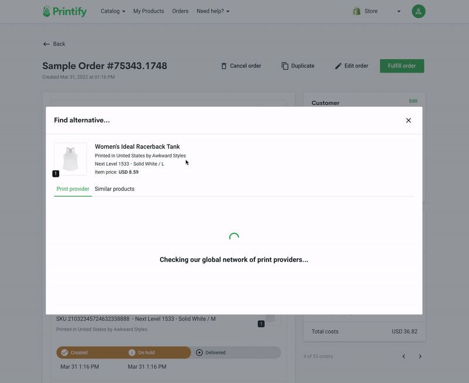Click the Shopify store bag icon
Screen dimensions: 469x383
356,11
